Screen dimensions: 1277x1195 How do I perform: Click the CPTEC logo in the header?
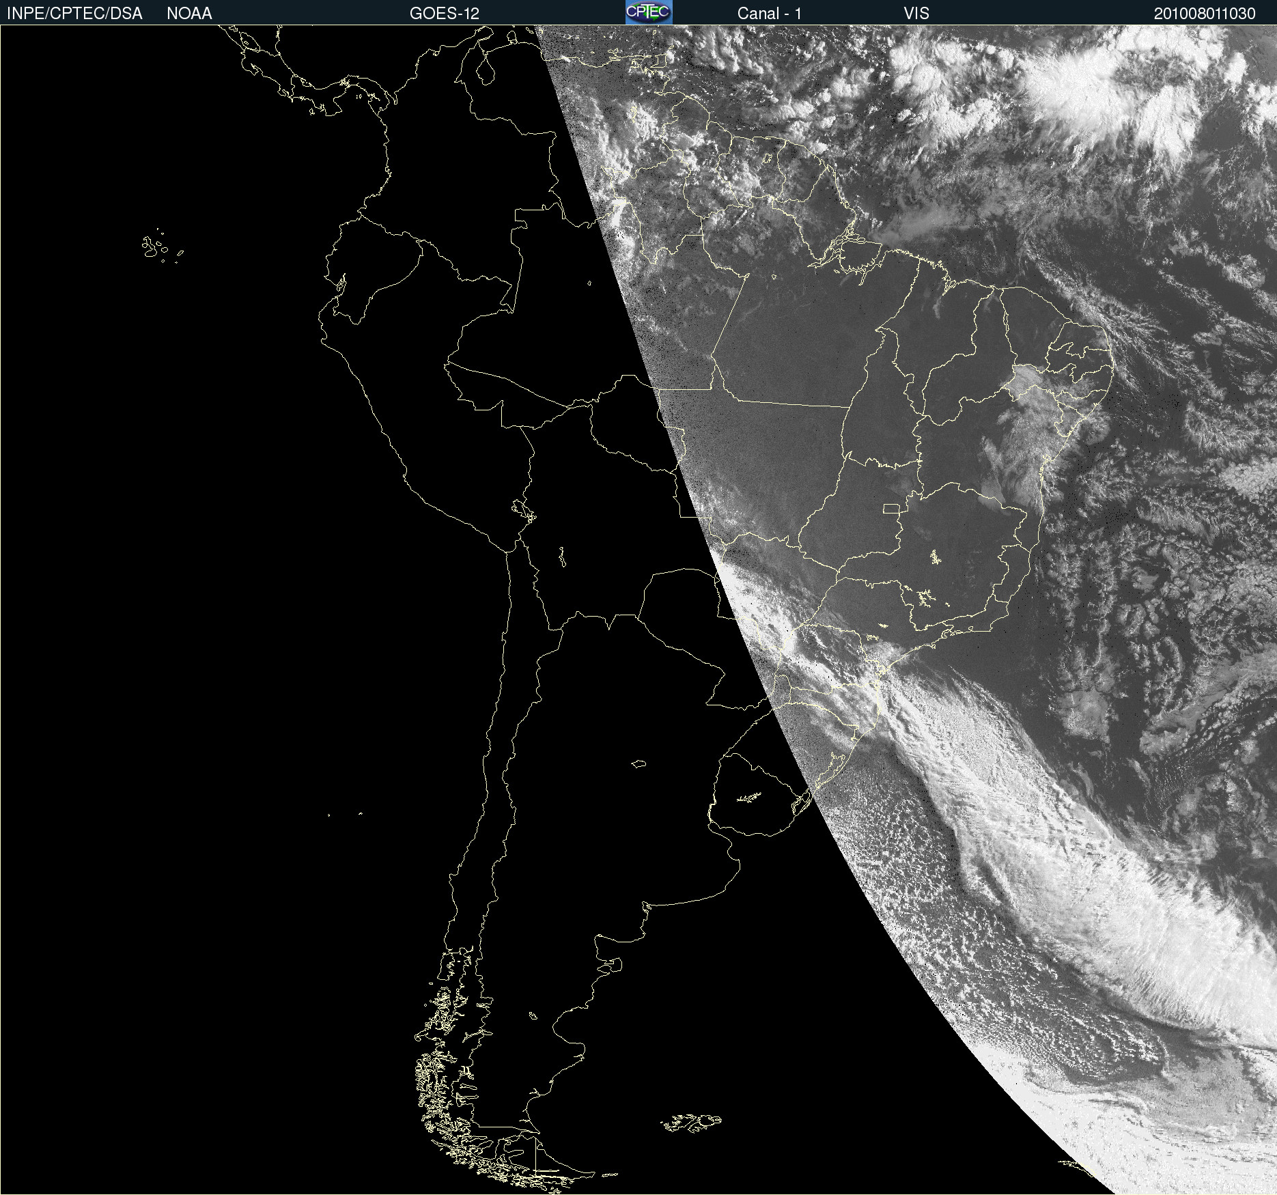coord(649,12)
